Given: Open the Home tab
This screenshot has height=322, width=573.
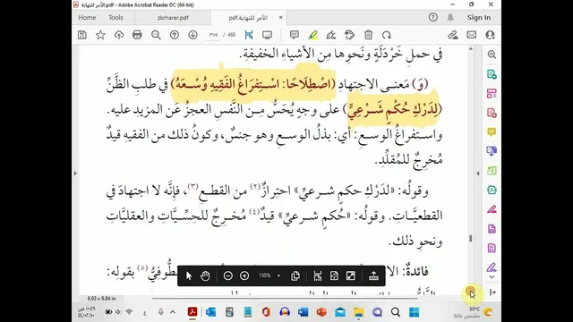Looking at the screenshot, I should tap(87, 18).
